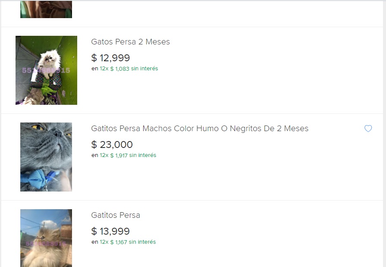Open the bottom Gatitos Persa kitten photo
The height and width of the screenshot is (267, 386).
(x=46, y=238)
